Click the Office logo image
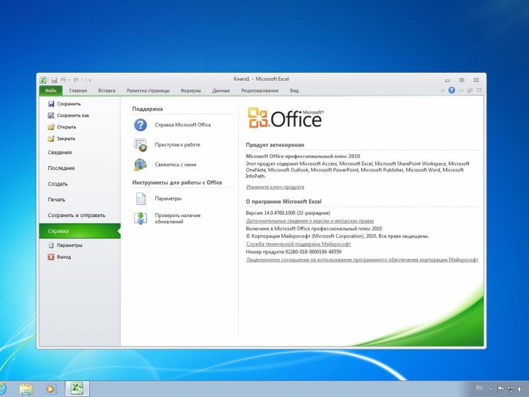The width and height of the screenshot is (529, 397). tap(286, 118)
